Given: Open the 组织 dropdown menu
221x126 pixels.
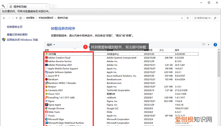Looking at the screenshot, I should coord(51,45).
